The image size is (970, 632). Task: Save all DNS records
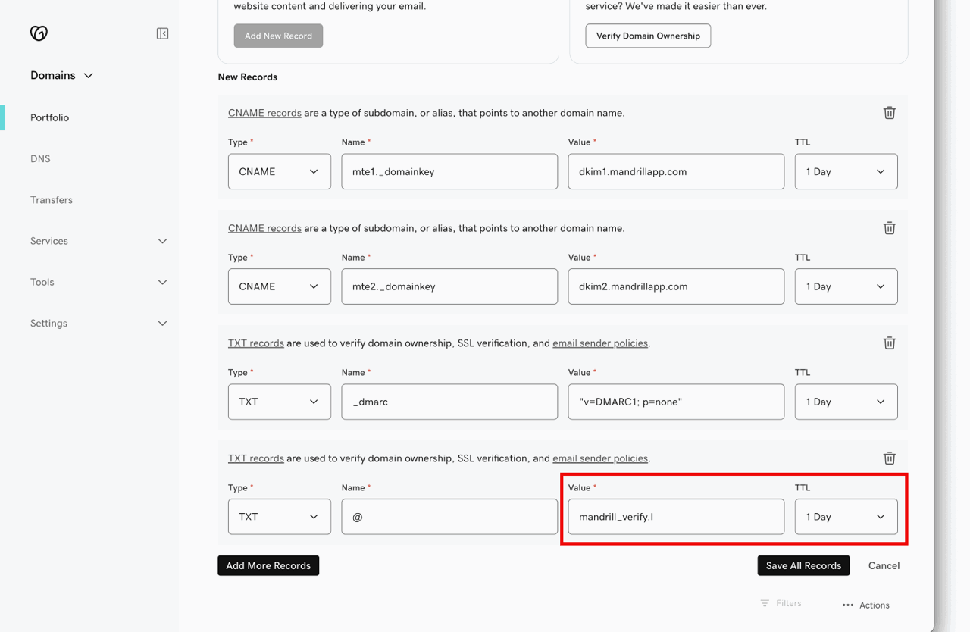[x=803, y=565]
